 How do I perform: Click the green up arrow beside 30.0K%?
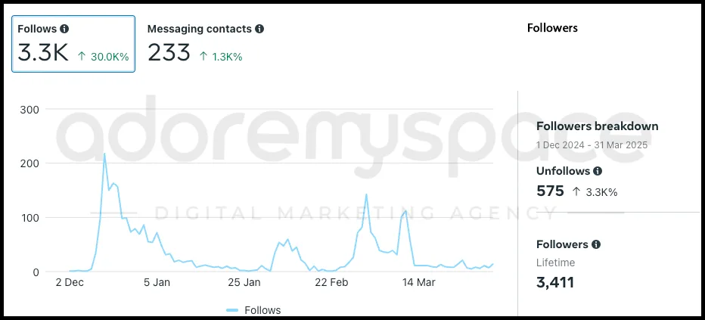pyautogui.click(x=82, y=57)
